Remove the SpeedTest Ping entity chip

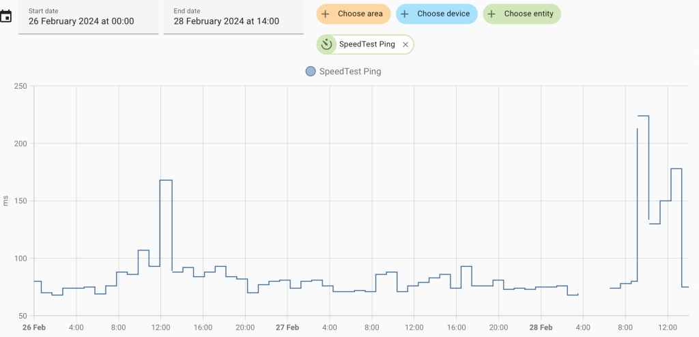tap(405, 44)
